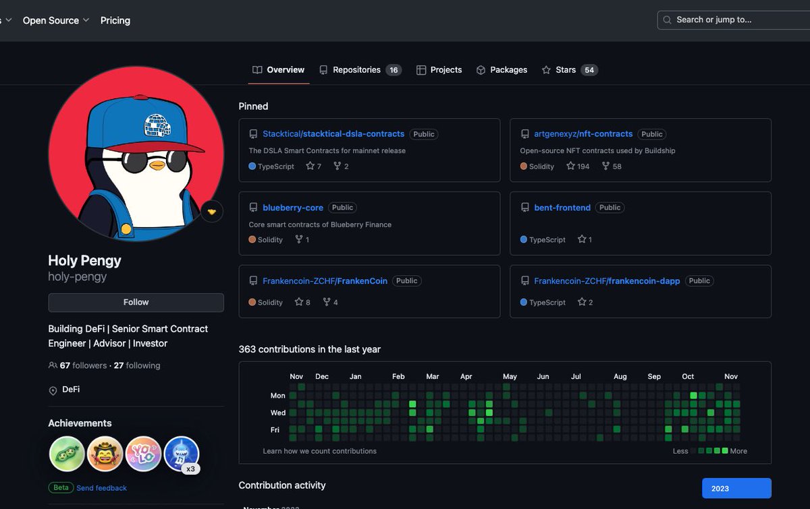Click the Overview book icon
Viewport: 810px width, 509px height.
point(257,70)
